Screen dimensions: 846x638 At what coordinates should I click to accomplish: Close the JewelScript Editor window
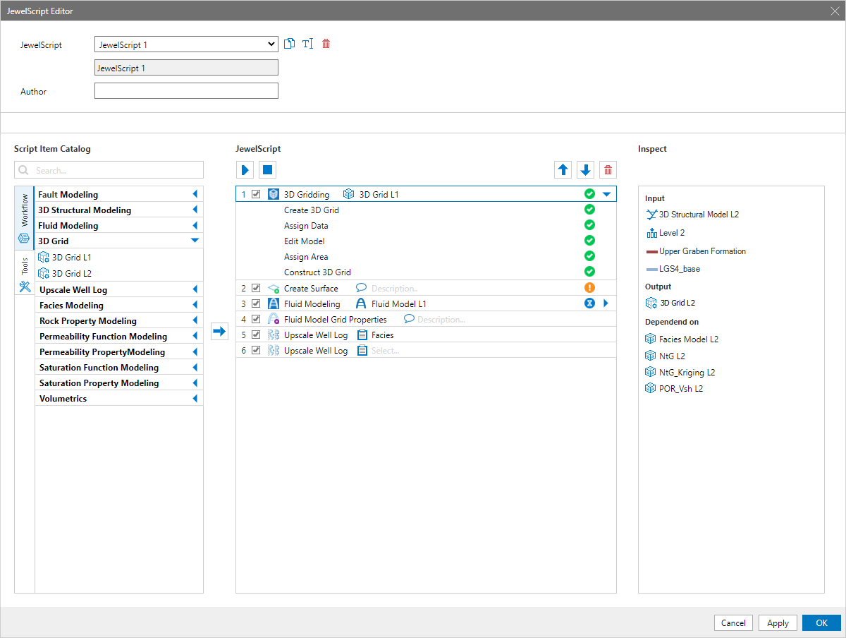pos(835,11)
